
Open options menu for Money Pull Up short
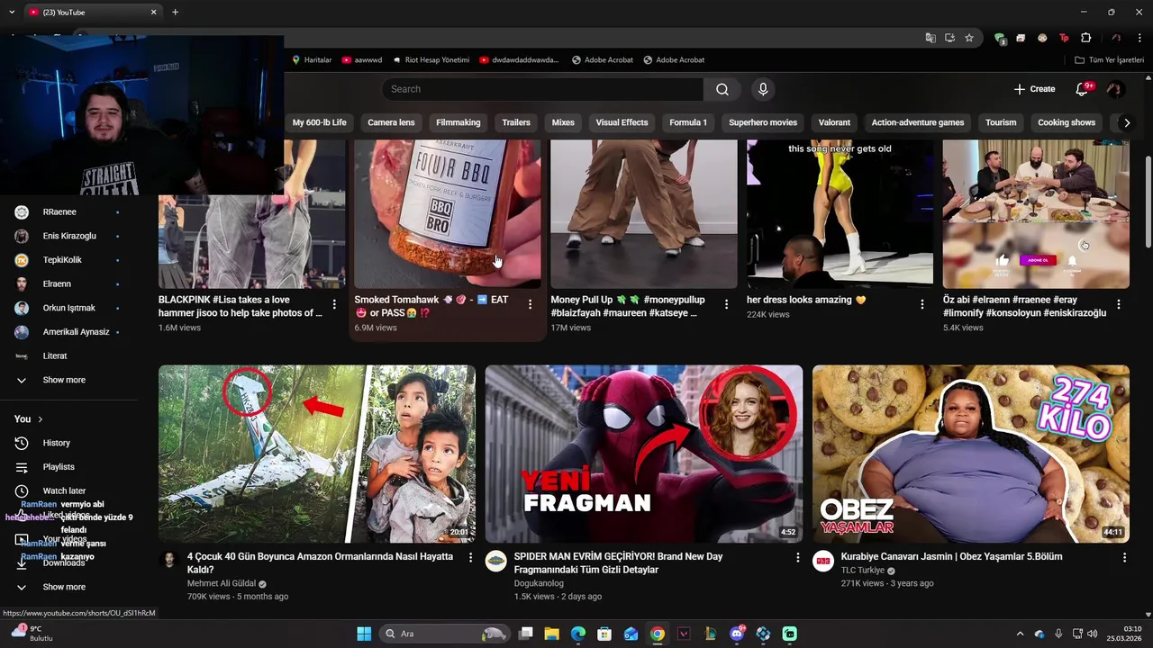pos(726,304)
